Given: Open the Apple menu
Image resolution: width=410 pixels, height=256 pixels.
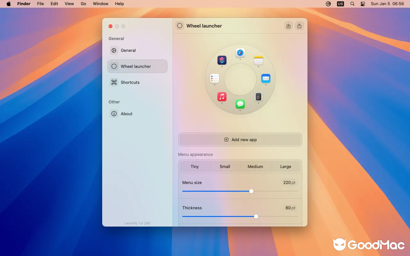Looking at the screenshot, I should coord(9,4).
